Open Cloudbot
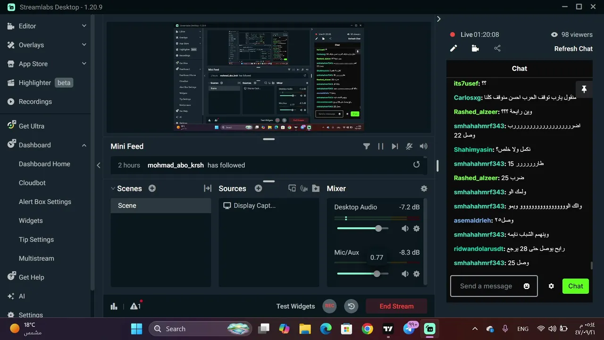Viewport: 604px width, 340px height. coord(32,183)
